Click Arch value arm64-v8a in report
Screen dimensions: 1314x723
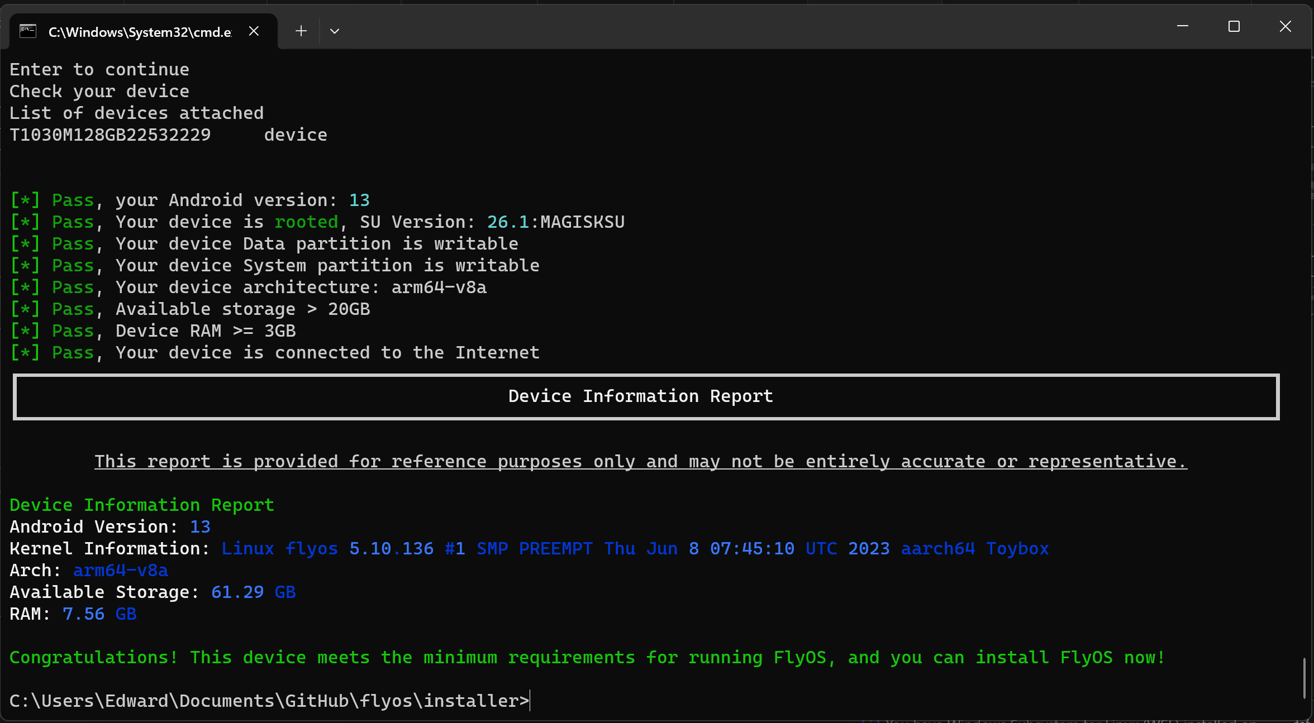tap(121, 570)
